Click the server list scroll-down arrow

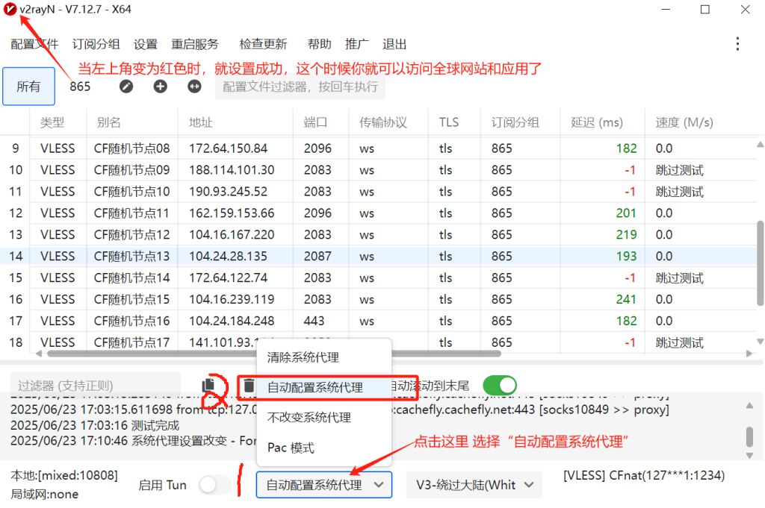click(x=760, y=342)
